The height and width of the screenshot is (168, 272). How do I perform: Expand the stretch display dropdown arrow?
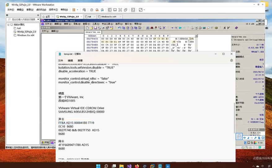pos(144,10)
